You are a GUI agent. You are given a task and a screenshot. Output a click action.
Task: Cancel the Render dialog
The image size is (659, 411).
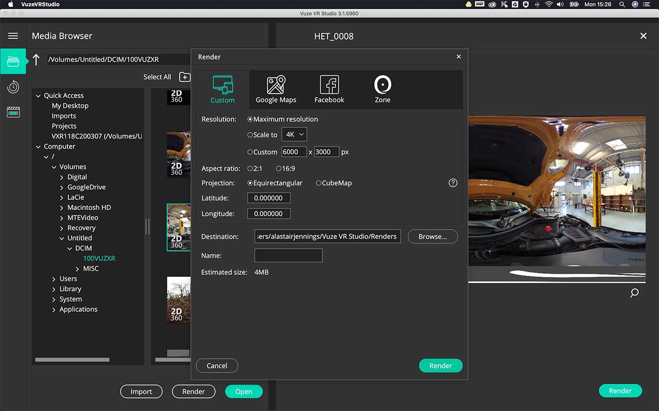tap(217, 366)
